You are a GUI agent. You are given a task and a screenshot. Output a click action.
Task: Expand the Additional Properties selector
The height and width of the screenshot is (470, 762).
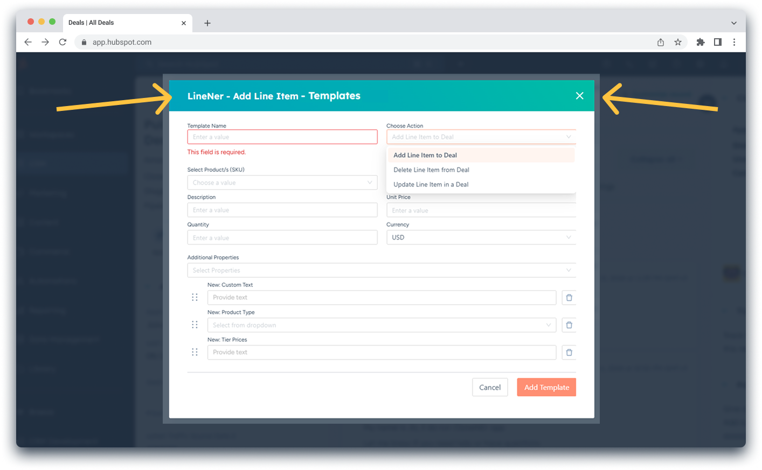click(382, 270)
